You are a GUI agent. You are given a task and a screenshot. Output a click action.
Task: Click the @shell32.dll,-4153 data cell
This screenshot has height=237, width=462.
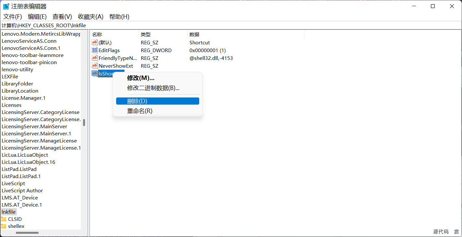211,58
